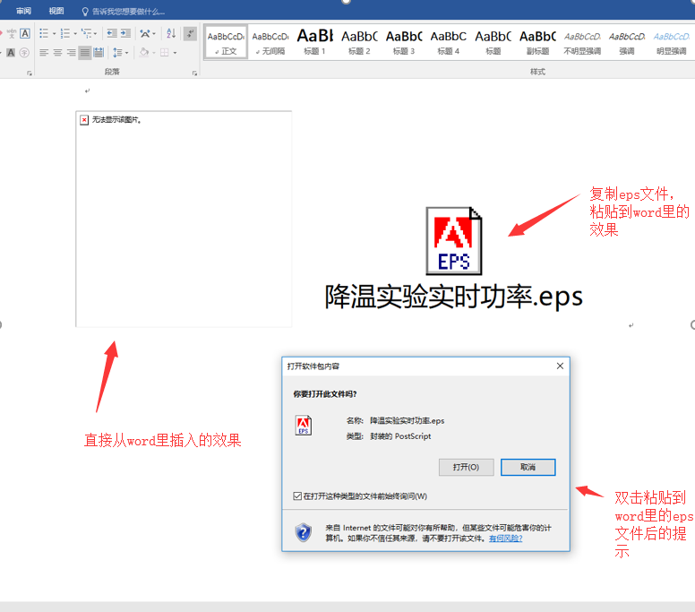The width and height of the screenshot is (695, 612).
Task: Click the red X broken picture icon
Action: tap(84, 120)
